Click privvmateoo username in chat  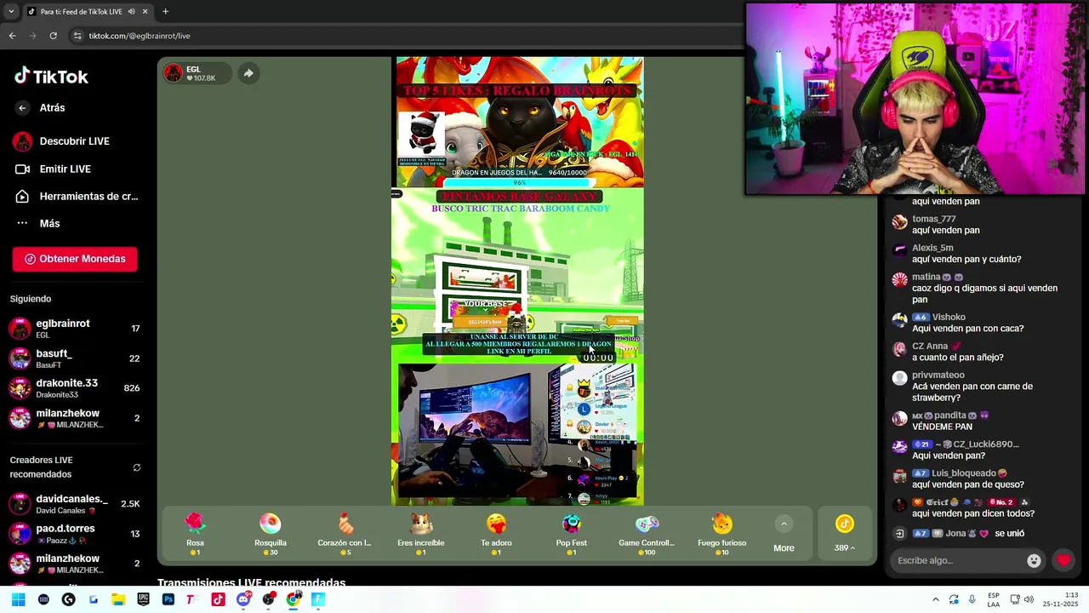[938, 375]
